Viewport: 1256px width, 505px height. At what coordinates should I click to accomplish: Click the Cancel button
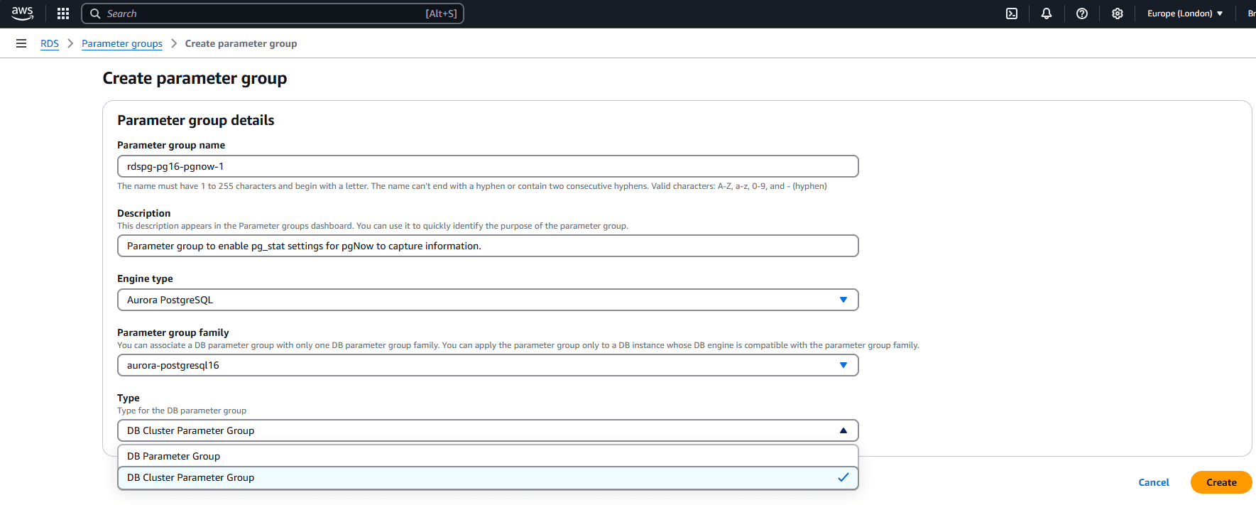[x=1153, y=482]
